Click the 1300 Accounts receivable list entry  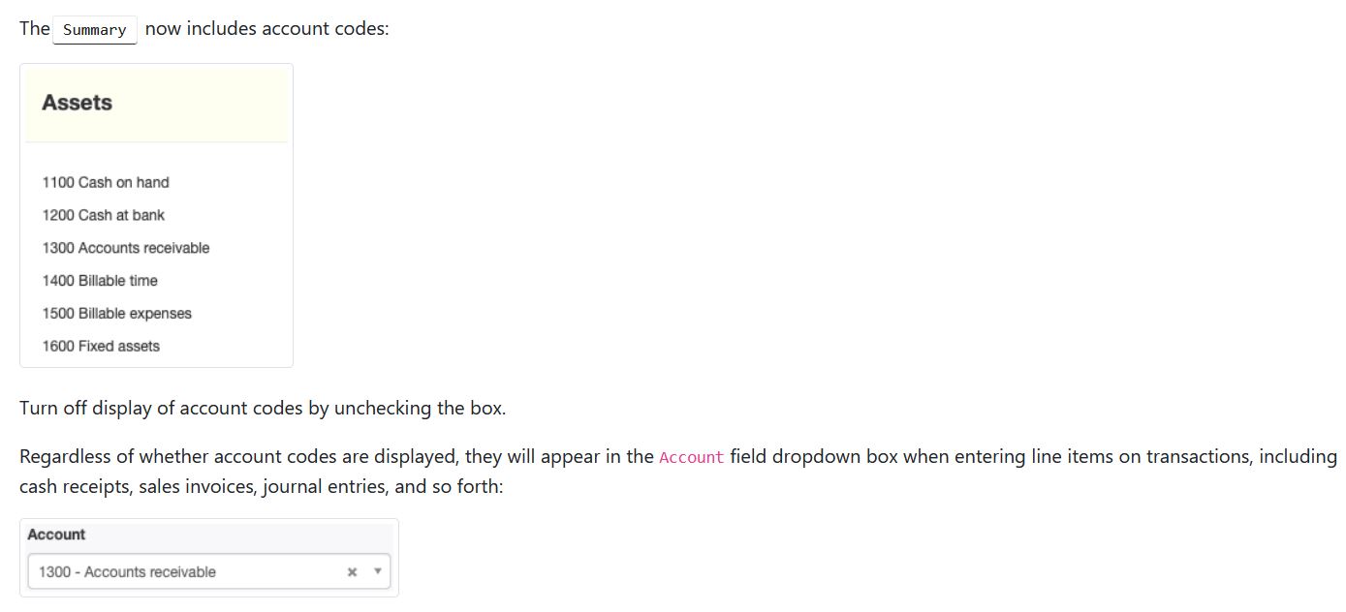pos(126,248)
